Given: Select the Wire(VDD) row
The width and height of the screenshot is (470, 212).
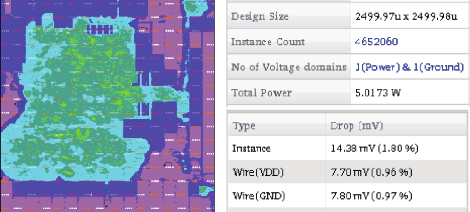Looking at the screenshot, I should tap(258, 172).
